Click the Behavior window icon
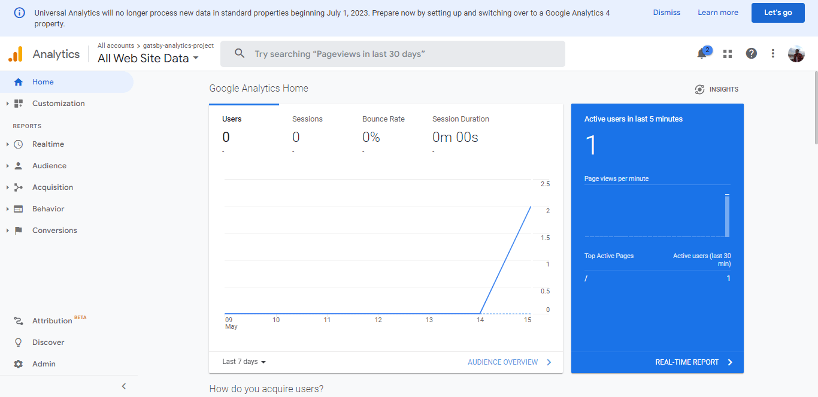 [x=19, y=209]
